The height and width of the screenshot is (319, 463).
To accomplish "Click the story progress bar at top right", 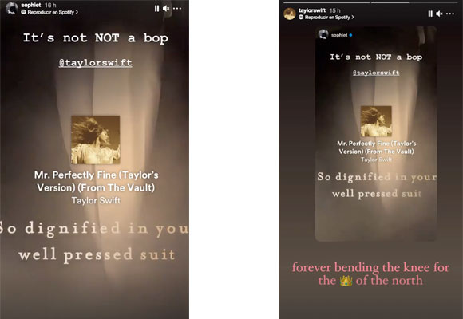I will (x=370, y=2).
